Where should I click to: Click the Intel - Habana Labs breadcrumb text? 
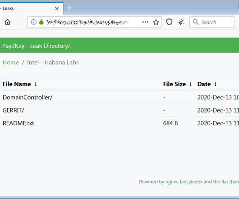pyautogui.click(x=53, y=63)
